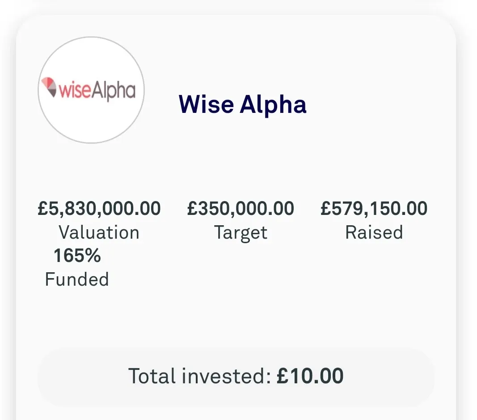
Task: Click the pound sign before 10.00
Action: pyautogui.click(x=283, y=376)
